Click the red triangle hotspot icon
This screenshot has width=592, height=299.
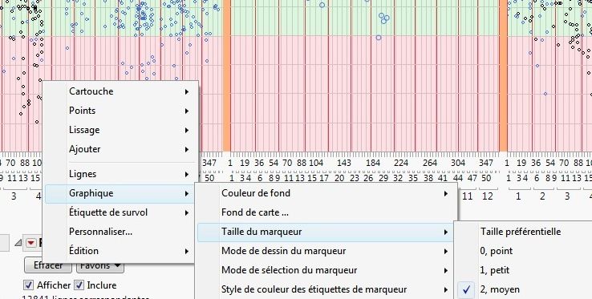point(30,244)
